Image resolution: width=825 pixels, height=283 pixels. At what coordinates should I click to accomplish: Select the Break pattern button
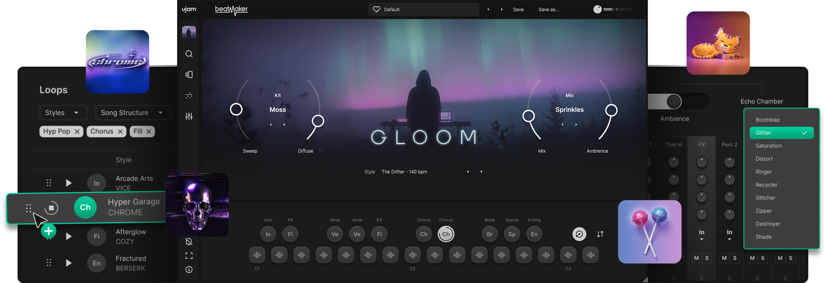point(490,234)
